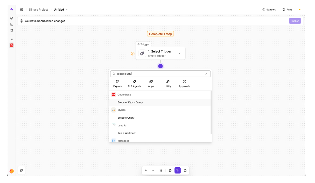Expand the Select Trigger step chevron
Viewport: 315px width, 183px height.
click(x=180, y=53)
